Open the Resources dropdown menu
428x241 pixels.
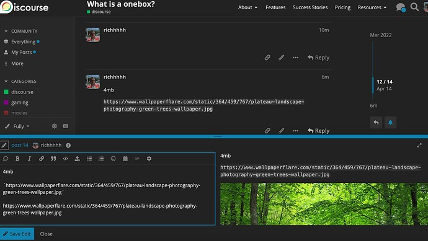372,7
